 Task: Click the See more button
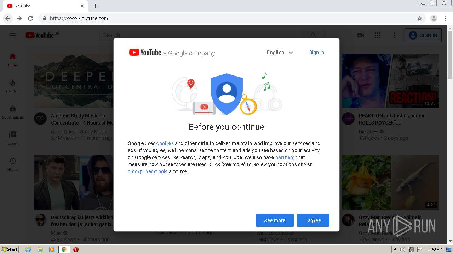pyautogui.click(x=275, y=220)
